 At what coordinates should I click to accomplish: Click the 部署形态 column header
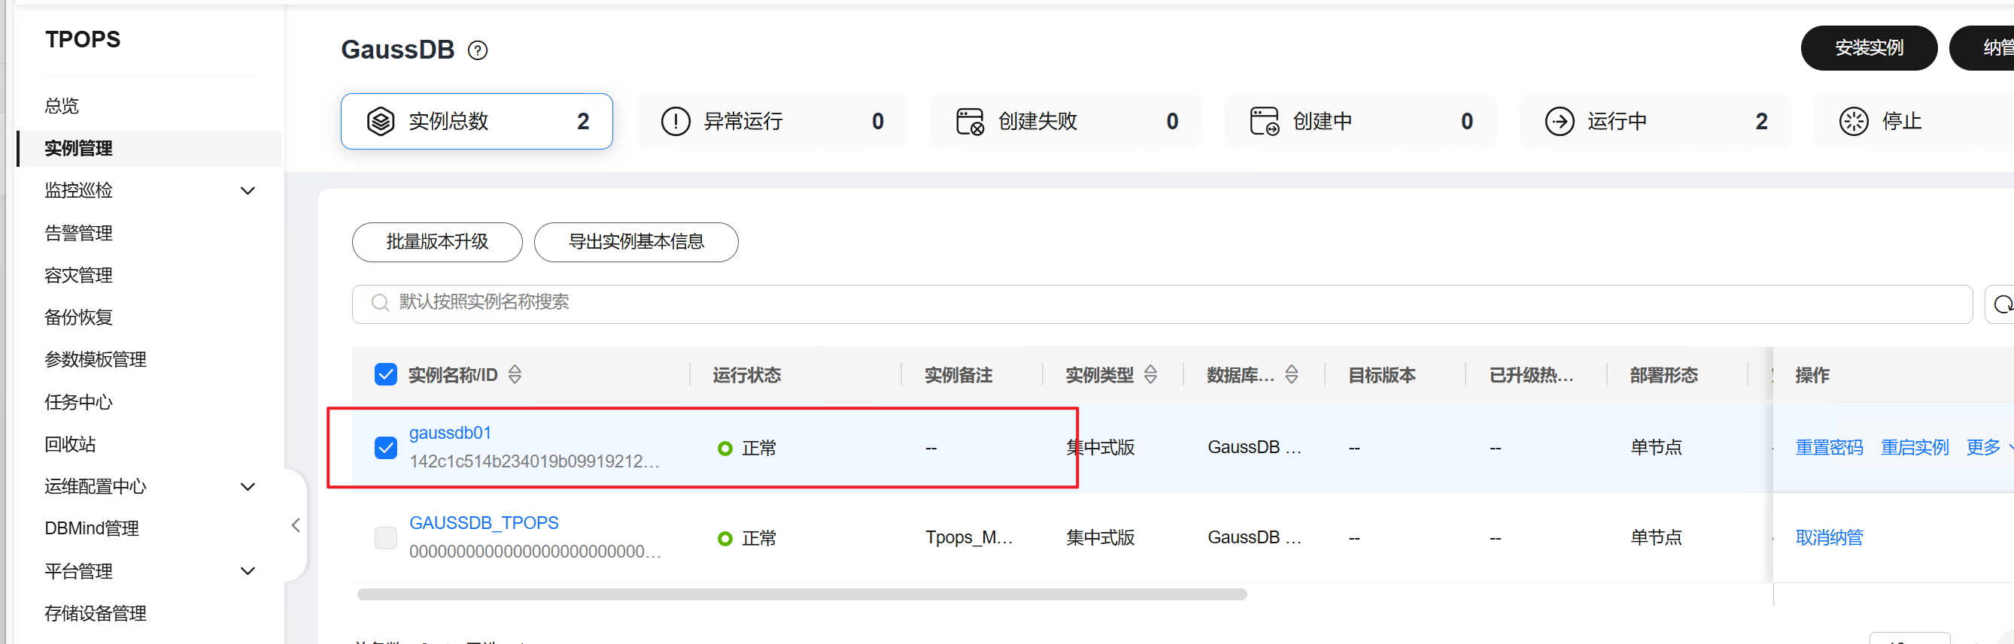[x=1663, y=376]
